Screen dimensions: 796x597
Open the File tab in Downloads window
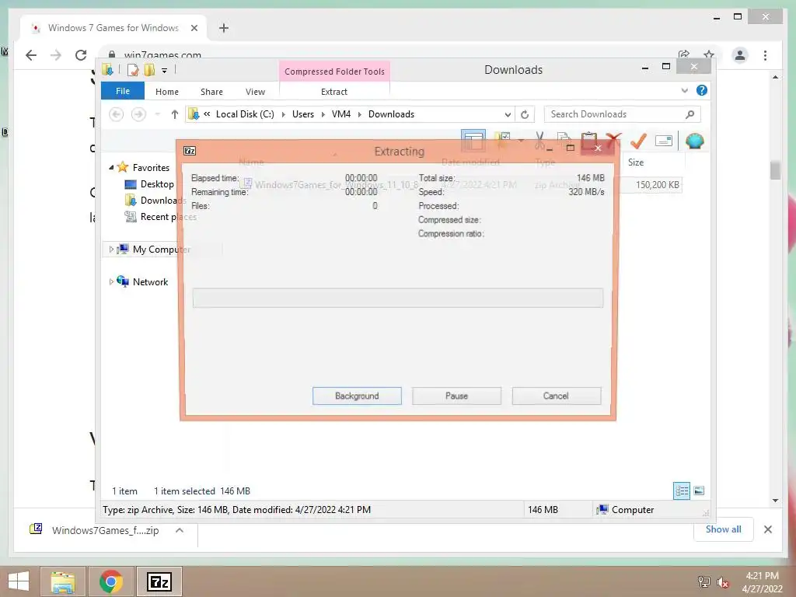click(x=123, y=92)
